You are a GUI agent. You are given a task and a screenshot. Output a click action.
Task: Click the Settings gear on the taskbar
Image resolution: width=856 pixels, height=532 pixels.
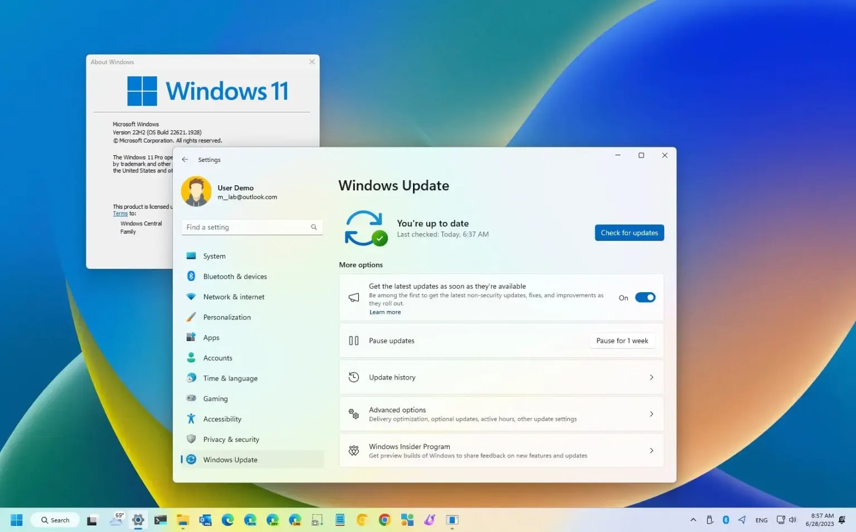pos(138,520)
